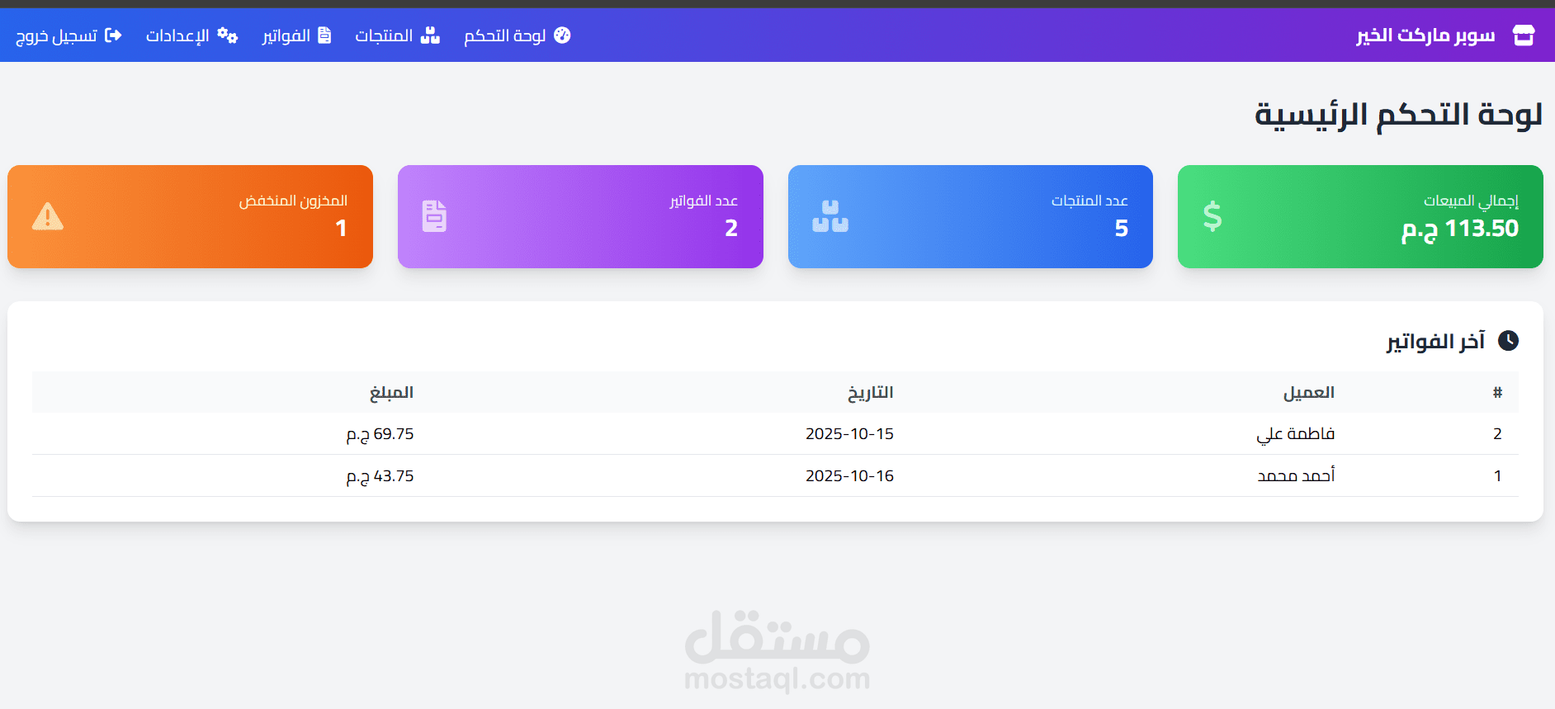The height and width of the screenshot is (709, 1555).
Task: Click the المخزون المنخفض label on orange card
Action: coord(293,201)
